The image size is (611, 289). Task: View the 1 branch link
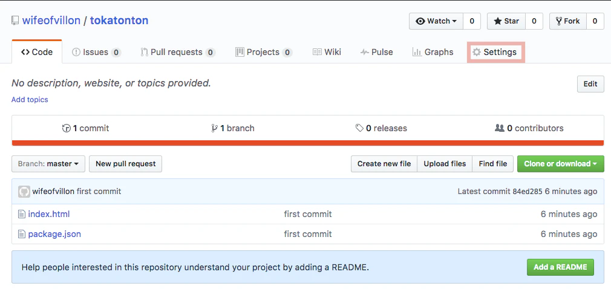pos(233,128)
